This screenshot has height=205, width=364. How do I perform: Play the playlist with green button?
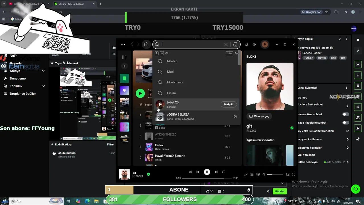(x=140, y=93)
